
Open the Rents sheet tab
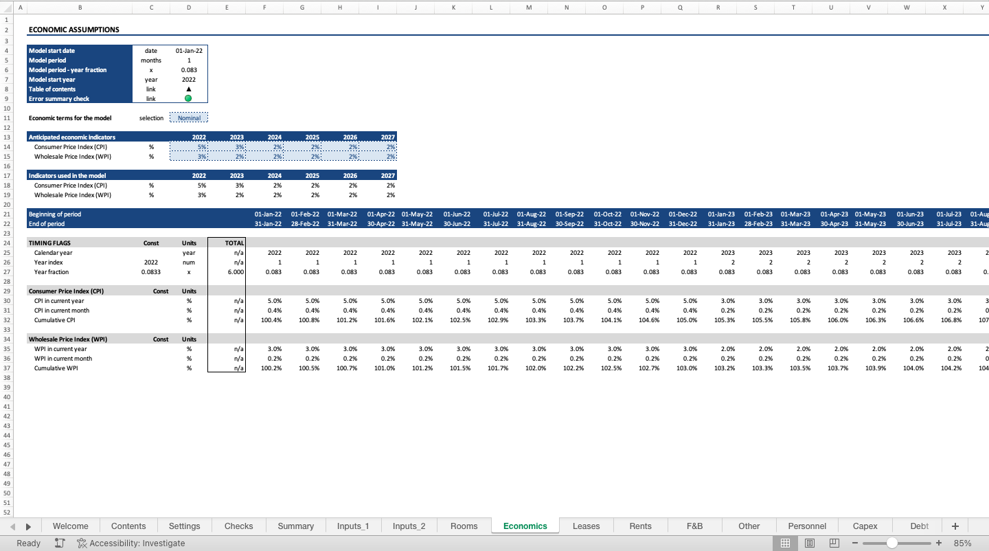click(x=639, y=526)
